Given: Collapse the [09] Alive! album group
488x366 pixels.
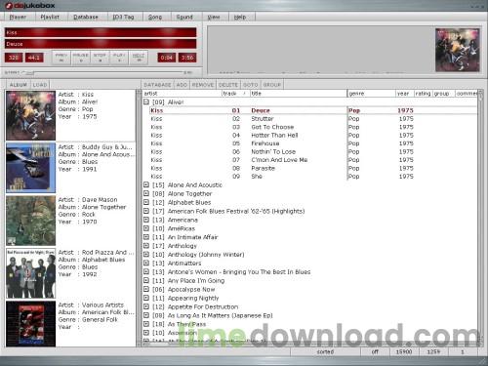Looking at the screenshot, I should click(x=146, y=102).
